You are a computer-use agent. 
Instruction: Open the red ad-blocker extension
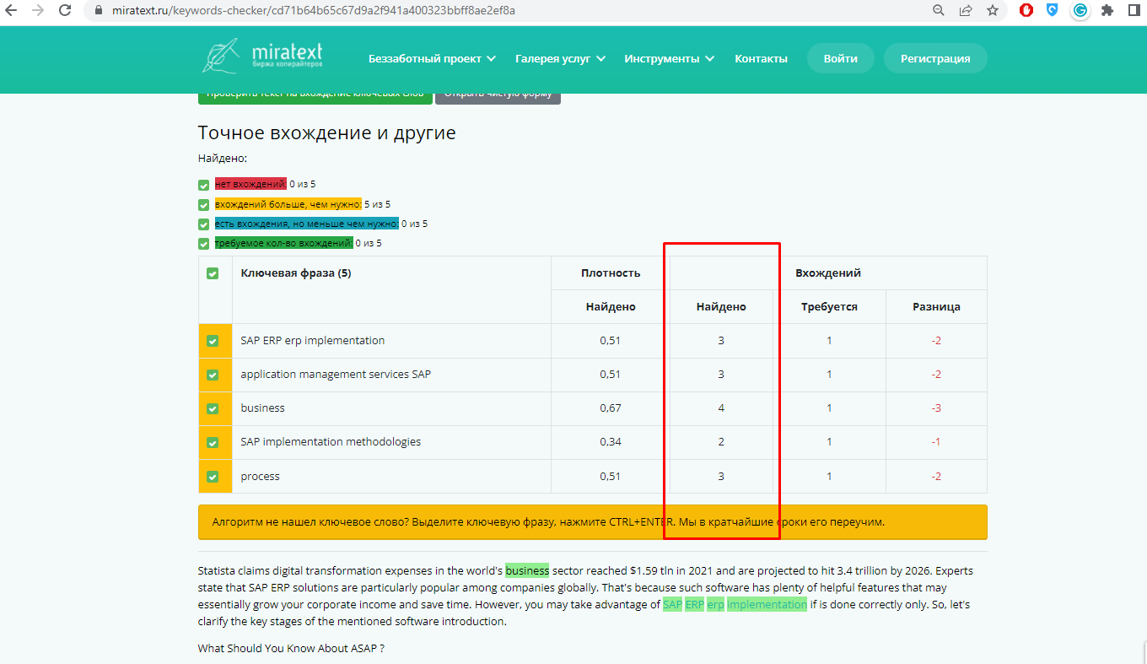tap(1026, 11)
